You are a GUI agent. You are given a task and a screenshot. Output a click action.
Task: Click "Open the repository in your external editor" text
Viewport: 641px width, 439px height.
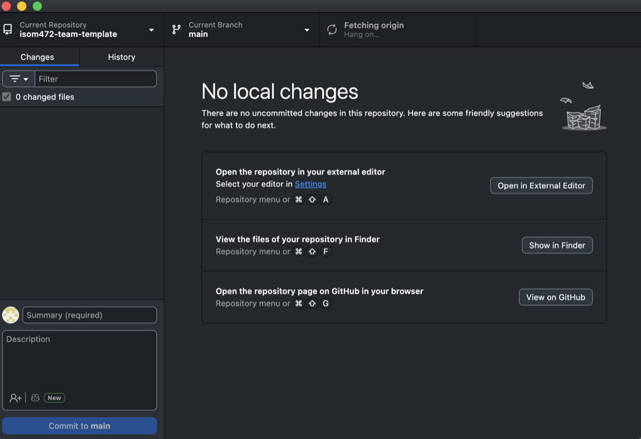(301, 172)
